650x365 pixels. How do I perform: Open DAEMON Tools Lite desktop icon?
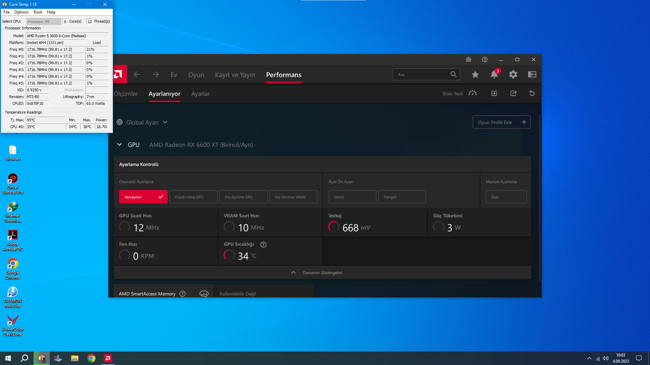pyautogui.click(x=13, y=297)
